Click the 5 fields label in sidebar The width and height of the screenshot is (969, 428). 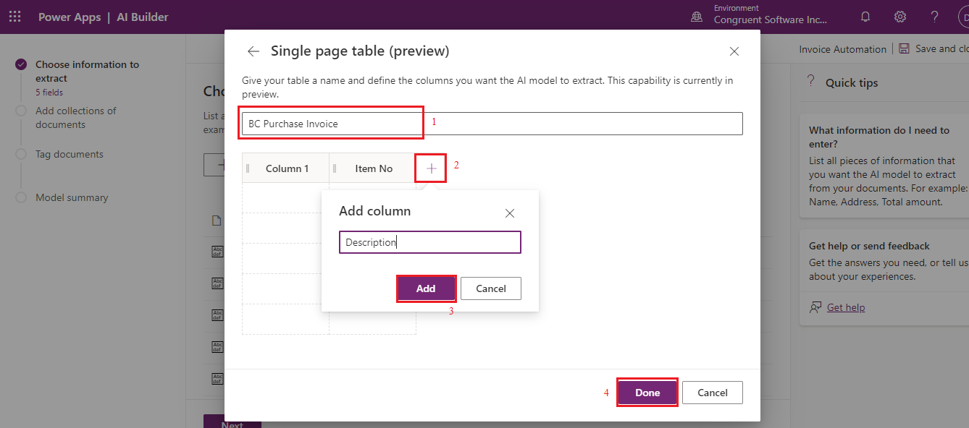(49, 93)
